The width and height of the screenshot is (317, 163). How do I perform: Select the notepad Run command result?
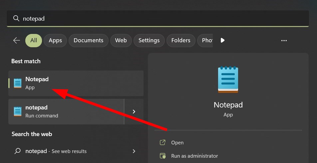point(66,111)
